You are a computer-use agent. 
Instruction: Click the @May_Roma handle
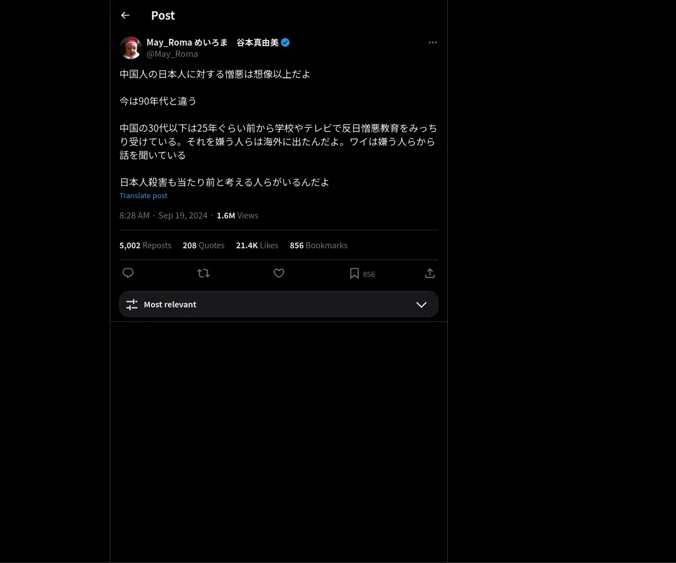172,54
